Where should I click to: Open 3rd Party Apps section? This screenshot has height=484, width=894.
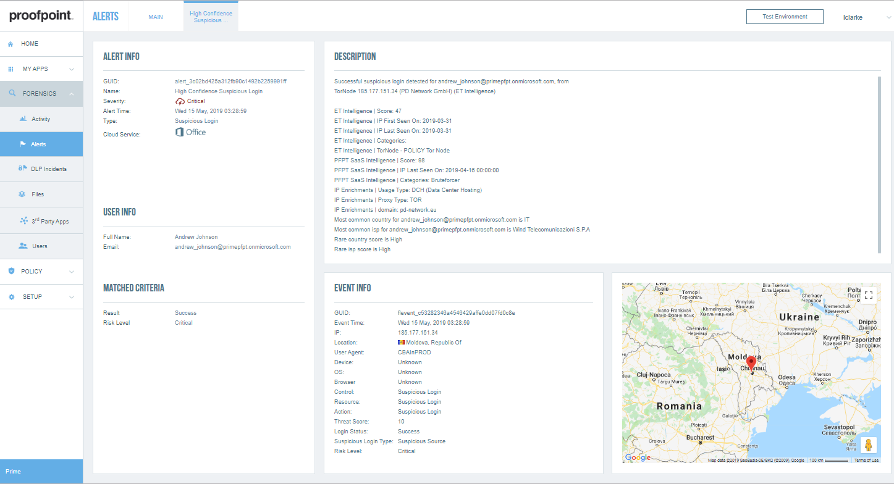[x=41, y=220]
